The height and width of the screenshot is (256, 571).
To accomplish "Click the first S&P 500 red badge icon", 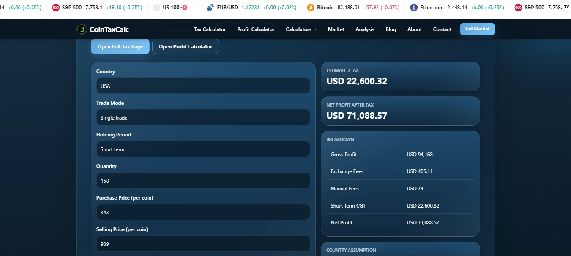I will (x=56, y=8).
